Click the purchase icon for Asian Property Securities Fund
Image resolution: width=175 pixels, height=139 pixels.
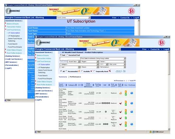pos(132,93)
